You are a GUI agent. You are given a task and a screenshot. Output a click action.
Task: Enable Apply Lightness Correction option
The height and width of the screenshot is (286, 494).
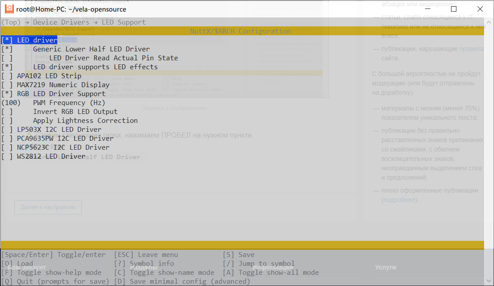click(x=7, y=121)
